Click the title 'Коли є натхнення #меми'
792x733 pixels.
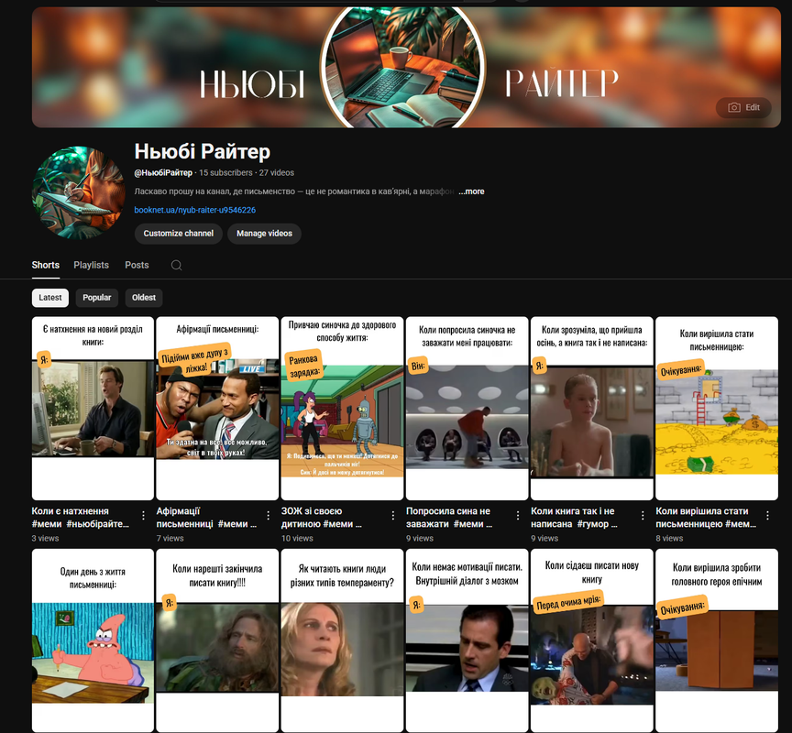pyautogui.click(x=81, y=518)
